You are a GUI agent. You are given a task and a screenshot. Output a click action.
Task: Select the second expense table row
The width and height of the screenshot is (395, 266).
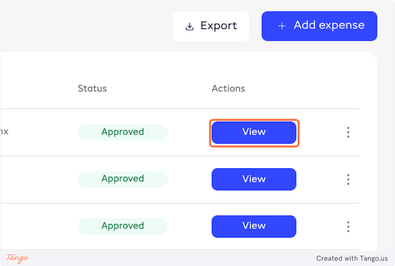click(39, 179)
